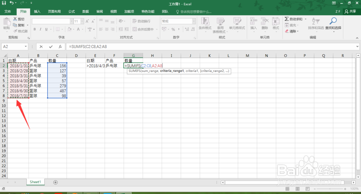Click Merge and Center (合并后居中)

point(143,30)
